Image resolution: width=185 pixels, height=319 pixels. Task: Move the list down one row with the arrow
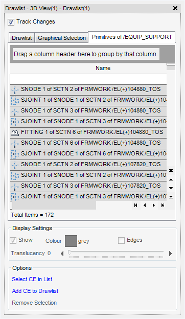click(x=171, y=188)
